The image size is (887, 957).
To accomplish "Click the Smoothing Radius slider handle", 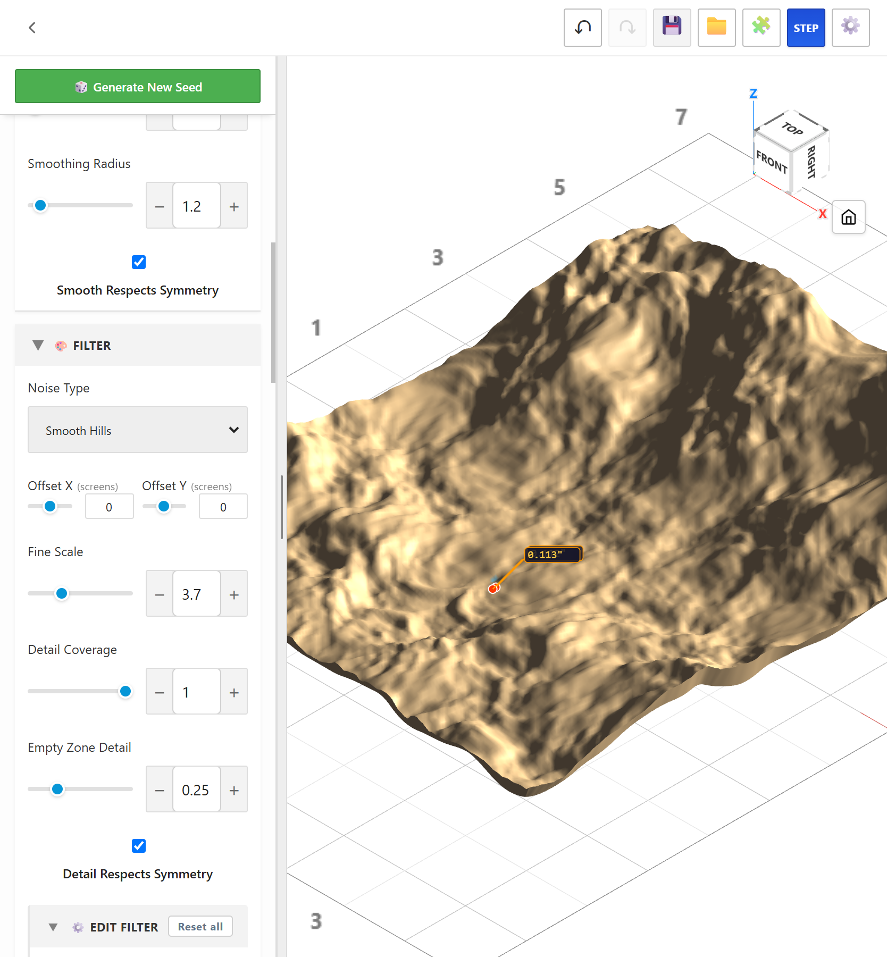I will pyautogui.click(x=40, y=205).
